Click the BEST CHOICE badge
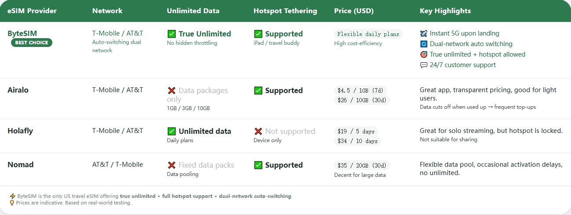This screenshot has width=571, height=215. tap(32, 43)
